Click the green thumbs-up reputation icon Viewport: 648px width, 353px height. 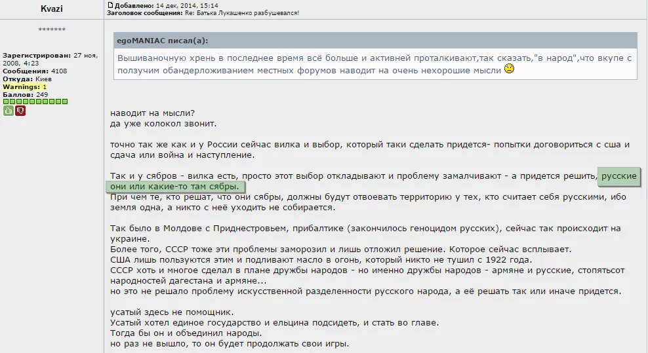9,111
